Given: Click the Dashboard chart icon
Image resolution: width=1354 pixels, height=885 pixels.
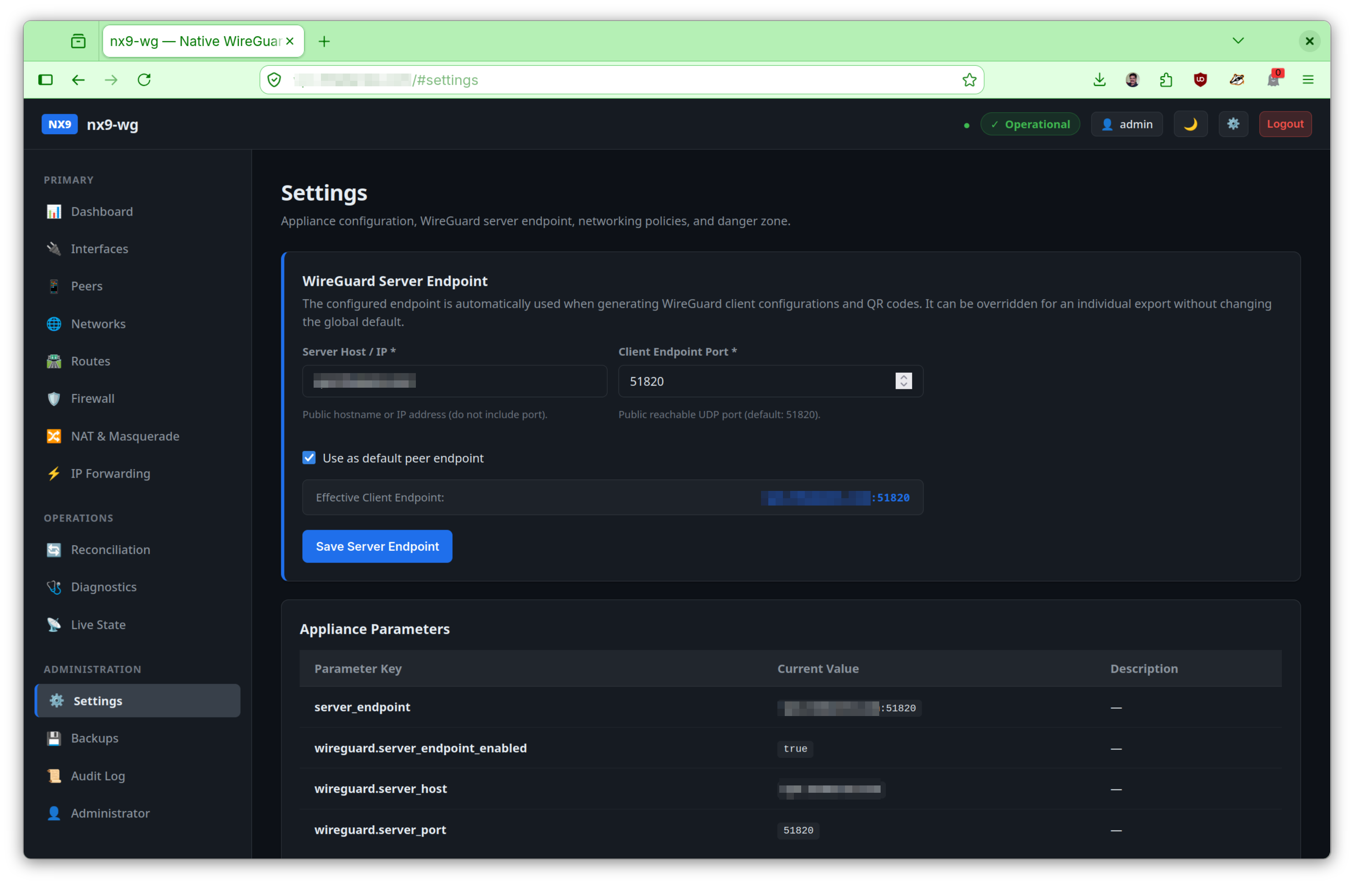Looking at the screenshot, I should 54,212.
